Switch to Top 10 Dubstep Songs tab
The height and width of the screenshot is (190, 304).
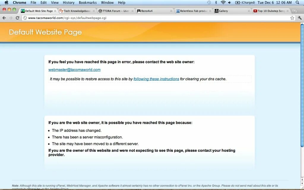pyautogui.click(x=271, y=11)
